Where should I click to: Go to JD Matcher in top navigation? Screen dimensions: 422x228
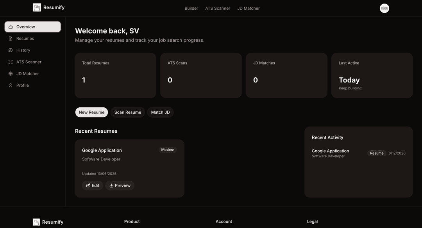coord(249,8)
